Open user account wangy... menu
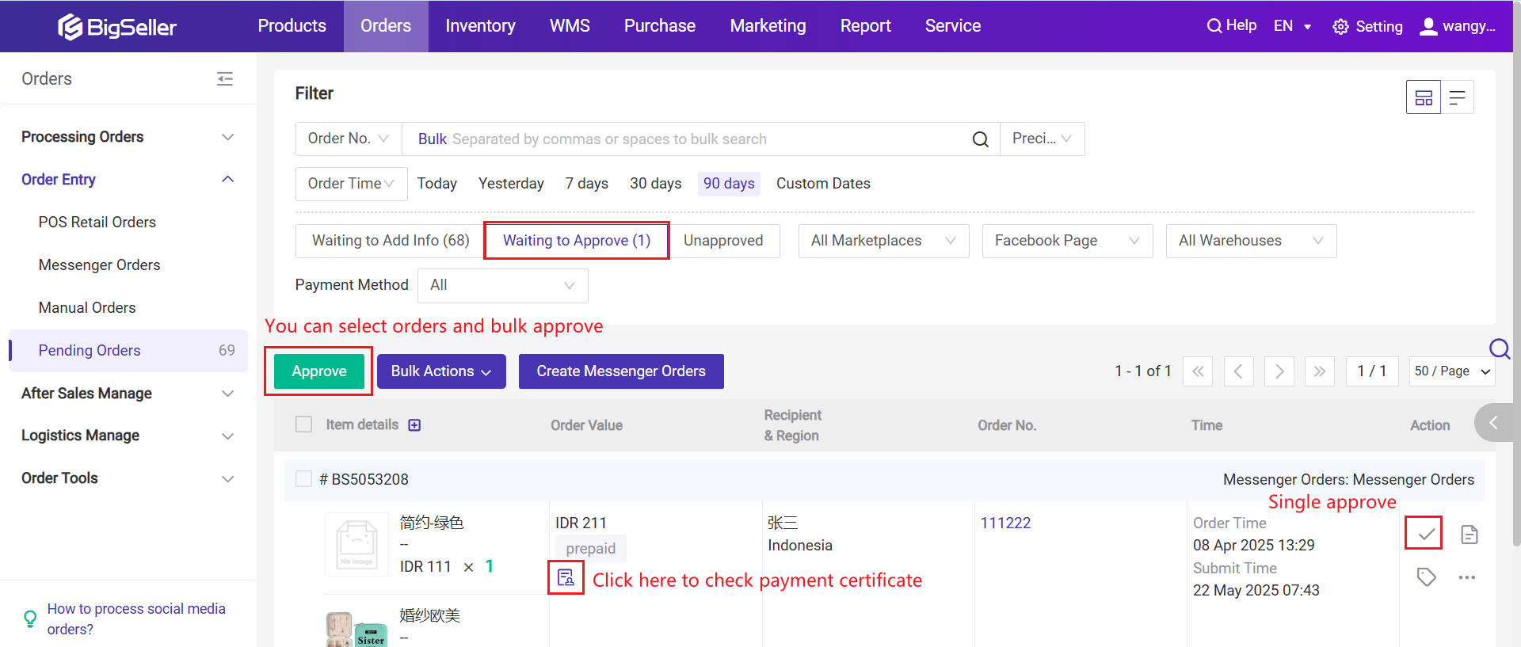This screenshot has width=1521, height=647. point(1457,26)
